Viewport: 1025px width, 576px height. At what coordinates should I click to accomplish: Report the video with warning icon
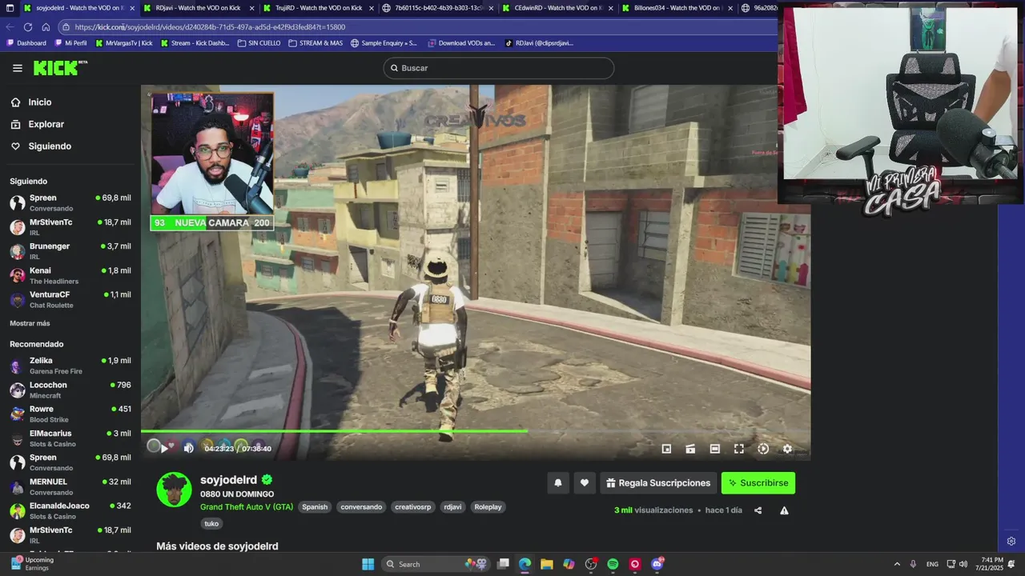click(784, 510)
